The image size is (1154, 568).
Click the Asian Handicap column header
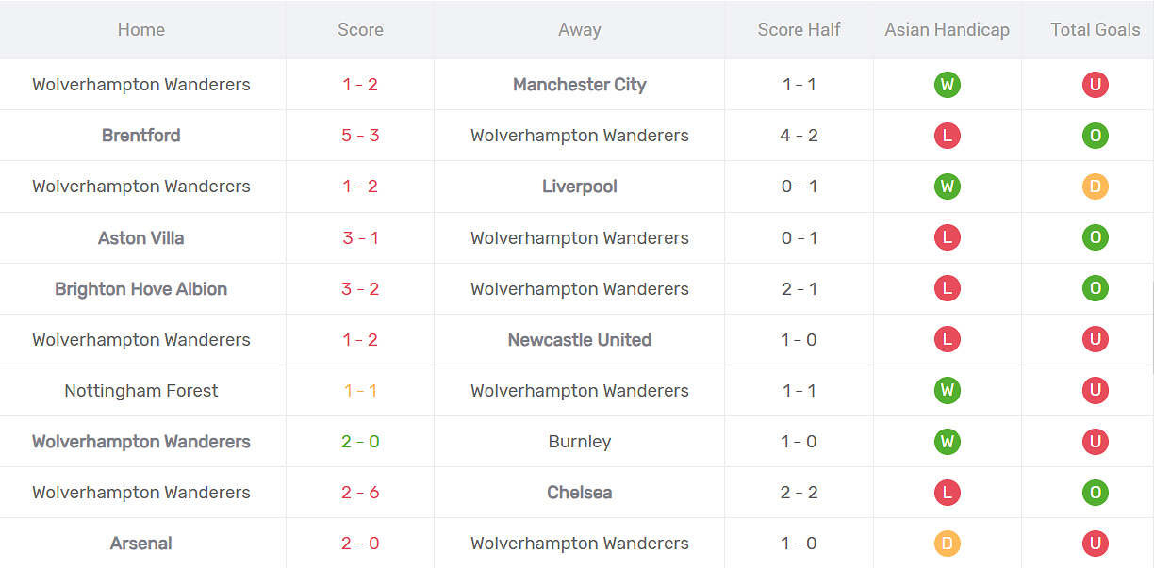[947, 30]
